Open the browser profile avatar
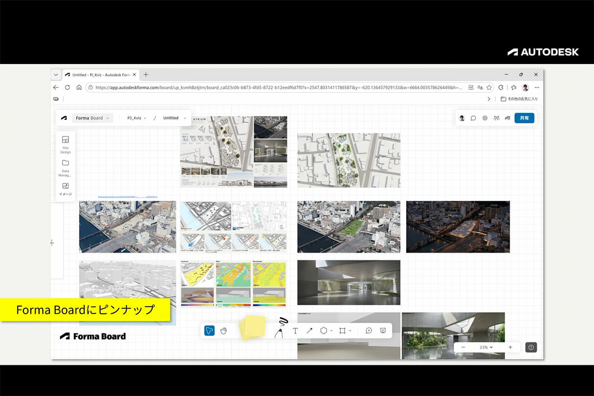Screen dimensions: 594x396 525,88
